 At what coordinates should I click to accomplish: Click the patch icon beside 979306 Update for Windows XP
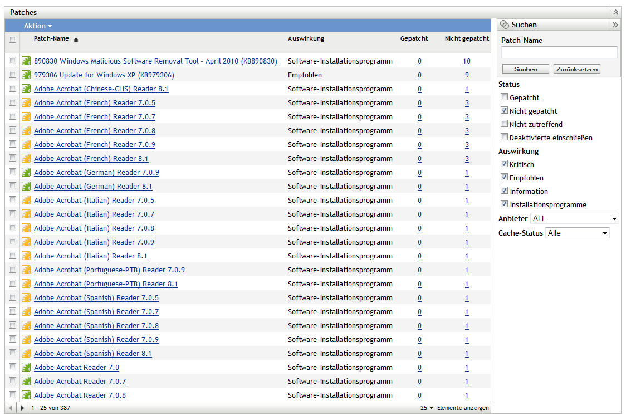[x=26, y=75]
